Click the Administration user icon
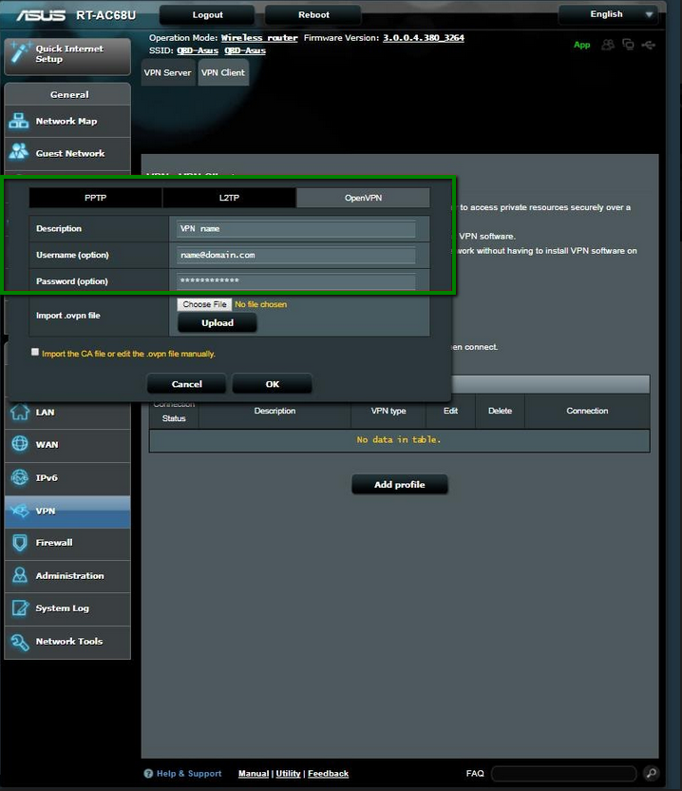The height and width of the screenshot is (791, 682). (20, 575)
